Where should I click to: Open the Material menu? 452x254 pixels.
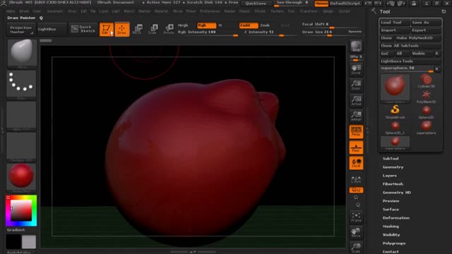tap(161, 11)
